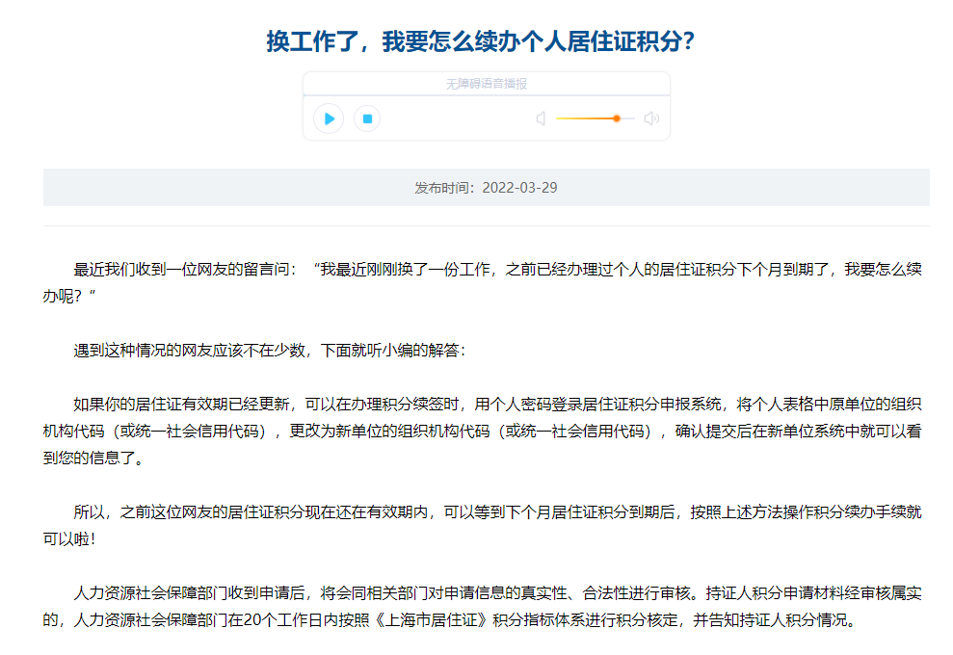Stop the audio broadcast playback
This screenshot has width=953, height=655.
pos(367,118)
